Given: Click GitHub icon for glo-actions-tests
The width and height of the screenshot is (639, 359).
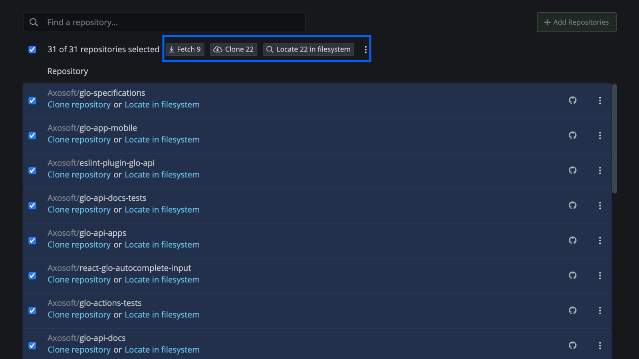Looking at the screenshot, I should (x=573, y=310).
